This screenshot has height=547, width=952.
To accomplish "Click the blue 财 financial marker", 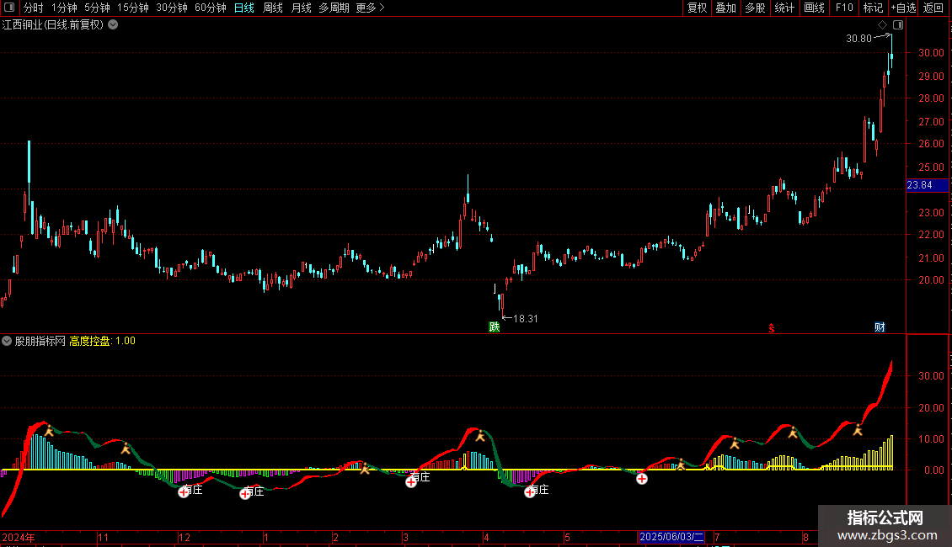I will 880,327.
